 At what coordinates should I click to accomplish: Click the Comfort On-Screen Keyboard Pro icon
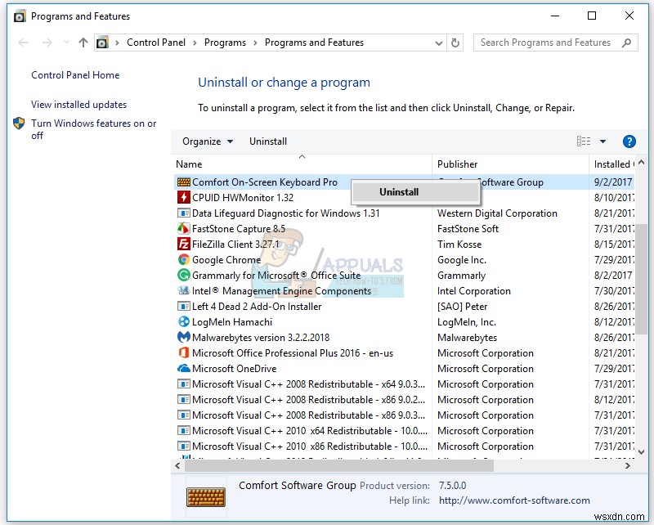(x=183, y=182)
